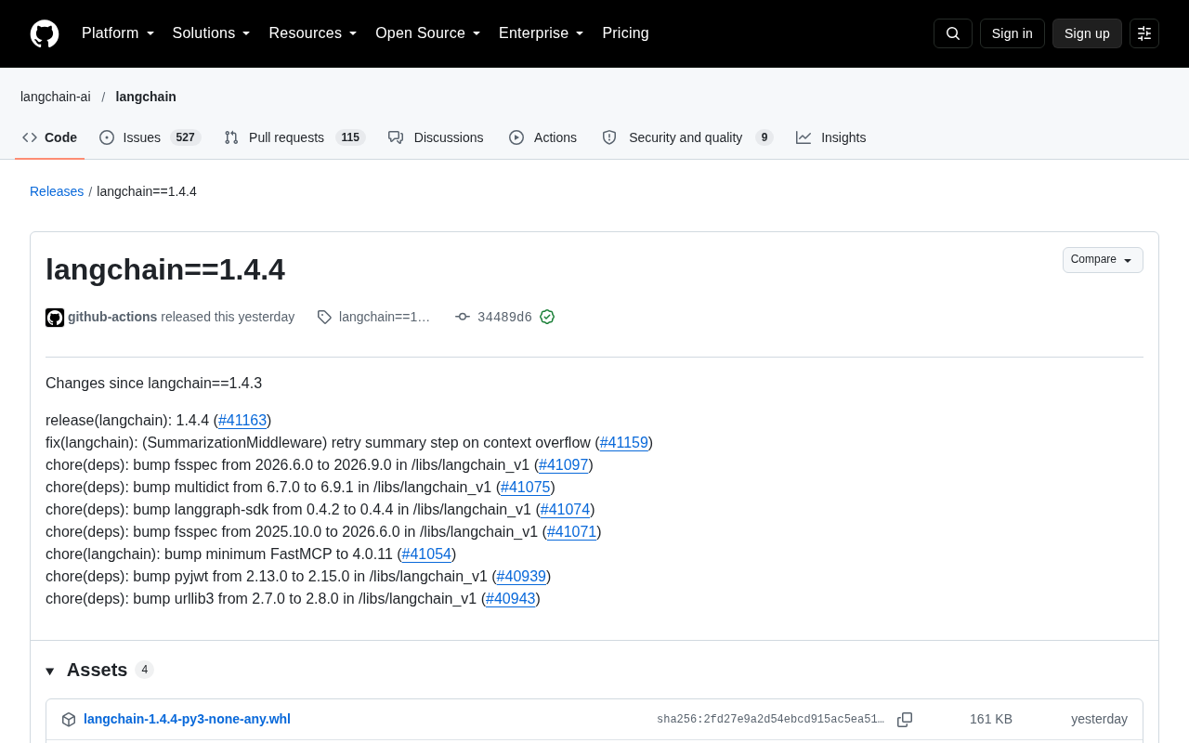Download langchain-1.4.4-py3-none-any.whl
The image size is (1189, 743).
pos(187,719)
